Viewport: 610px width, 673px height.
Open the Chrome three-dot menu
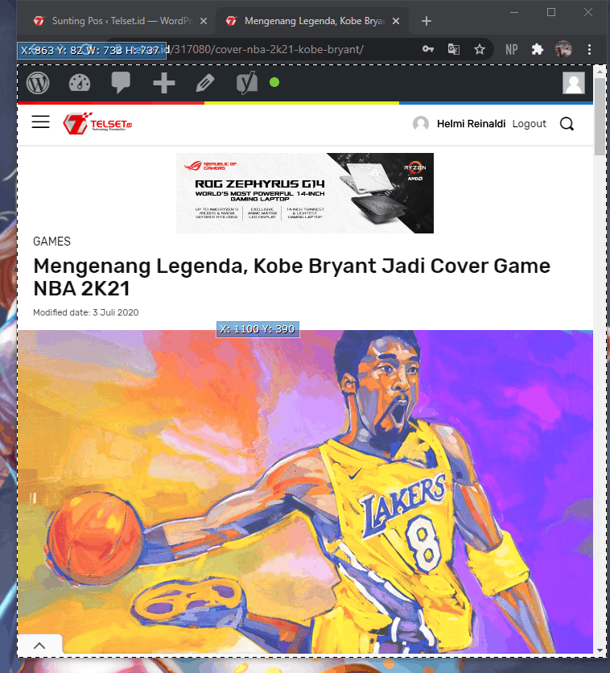coord(589,49)
